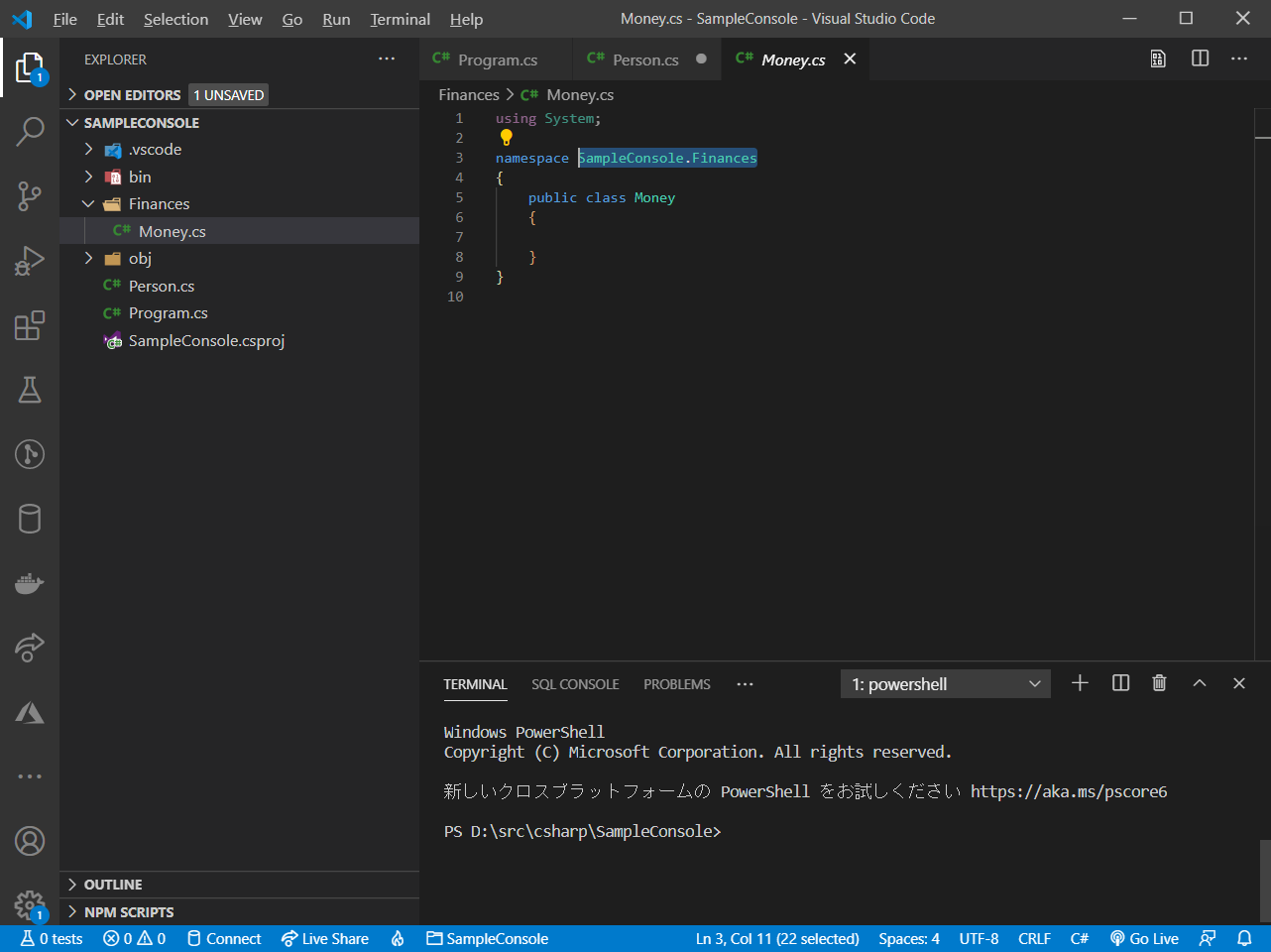Open the Source Control view icon
The width and height of the screenshot is (1271, 952).
pos(30,196)
